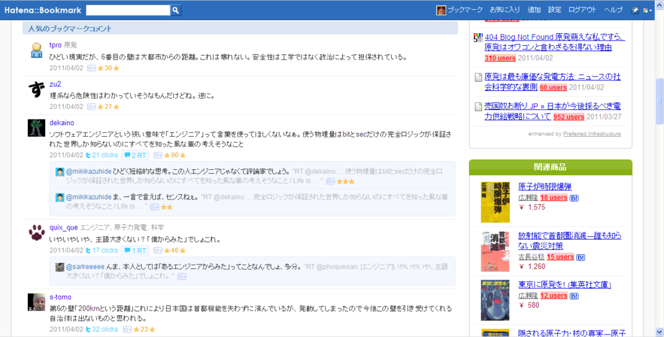Click quix_que's paw print avatar

point(37,233)
